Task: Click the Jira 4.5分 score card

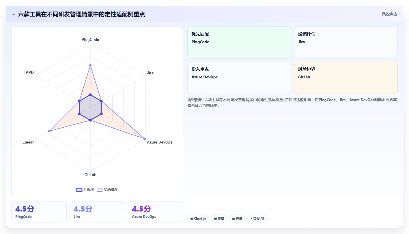Action: [97, 212]
